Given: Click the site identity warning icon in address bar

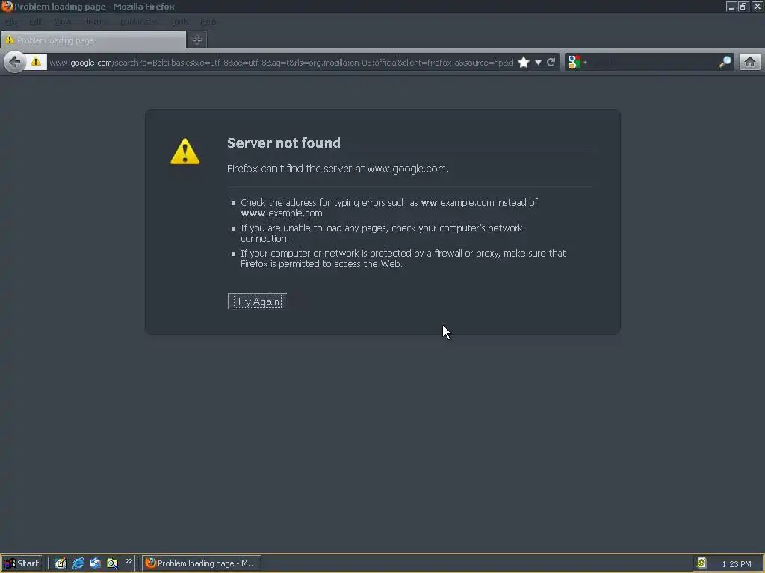Looking at the screenshot, I should (36, 62).
